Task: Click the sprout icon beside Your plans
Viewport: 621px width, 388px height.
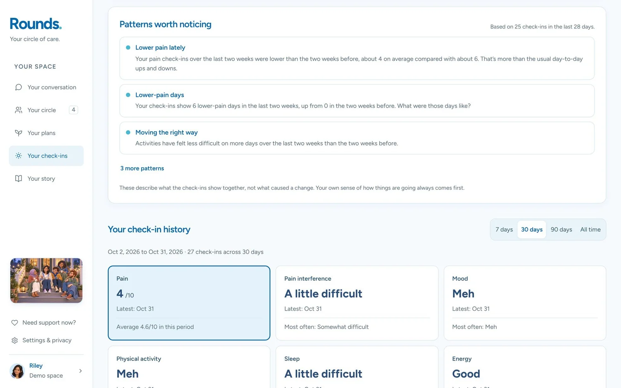Action: [19, 133]
